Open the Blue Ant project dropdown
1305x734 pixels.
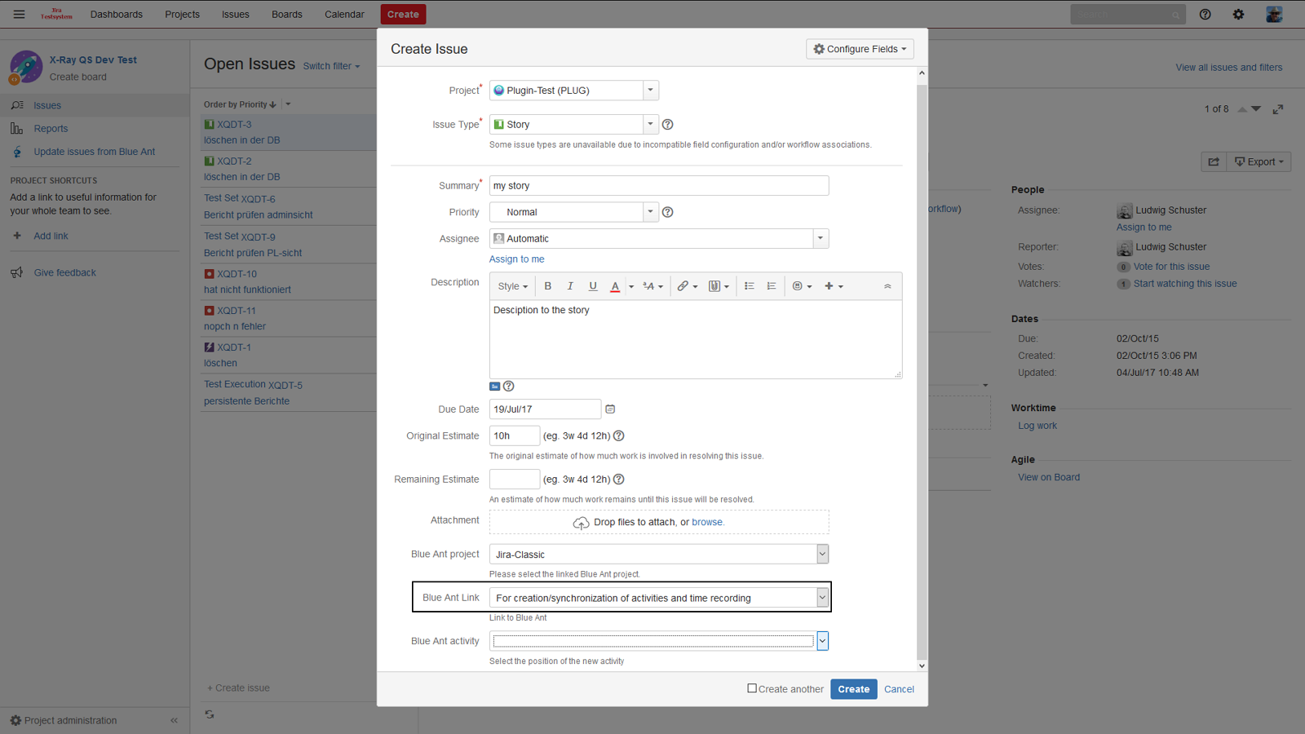point(659,555)
